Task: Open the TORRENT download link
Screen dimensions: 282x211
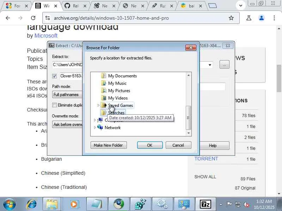Action: click(x=206, y=159)
